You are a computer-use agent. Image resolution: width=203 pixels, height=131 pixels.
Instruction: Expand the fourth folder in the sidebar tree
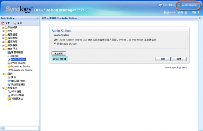point(3,38)
